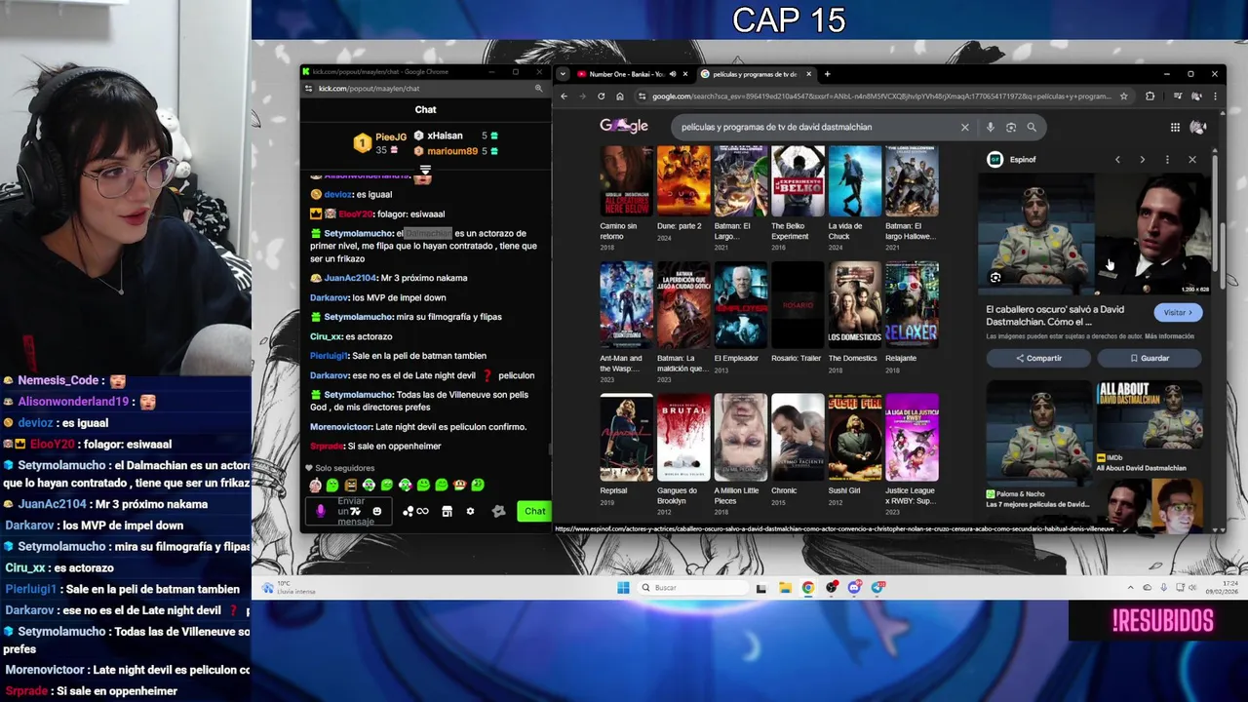The width and height of the screenshot is (1248, 702).
Task: Open Chrome three-dot menu
Action: [x=1215, y=97]
